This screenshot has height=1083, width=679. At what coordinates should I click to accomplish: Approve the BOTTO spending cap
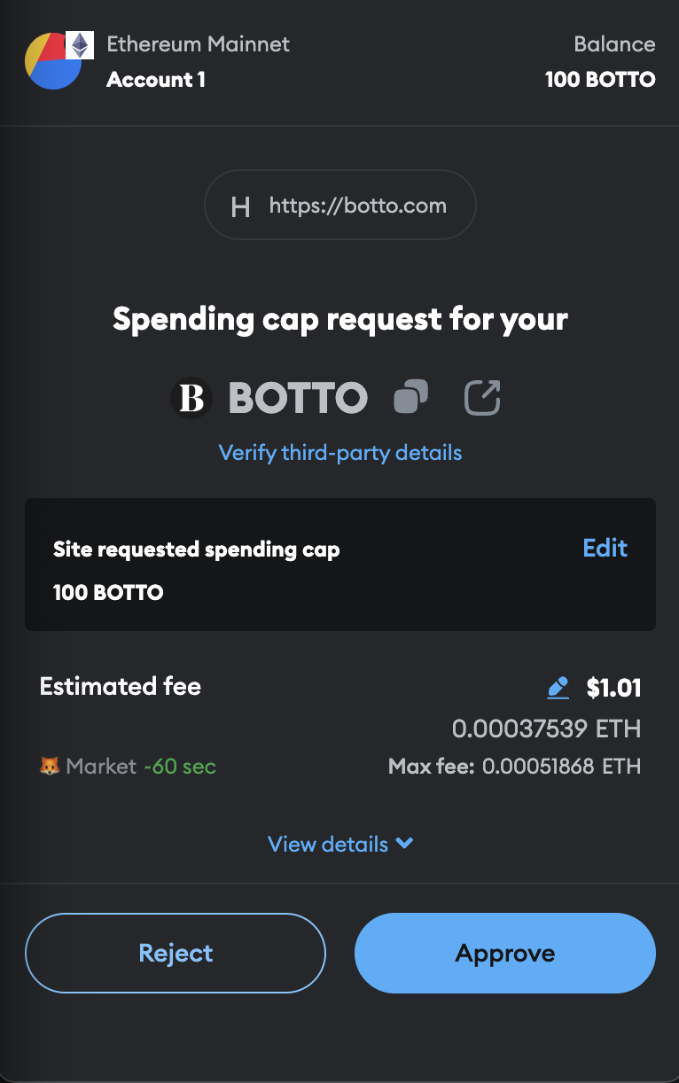point(505,953)
